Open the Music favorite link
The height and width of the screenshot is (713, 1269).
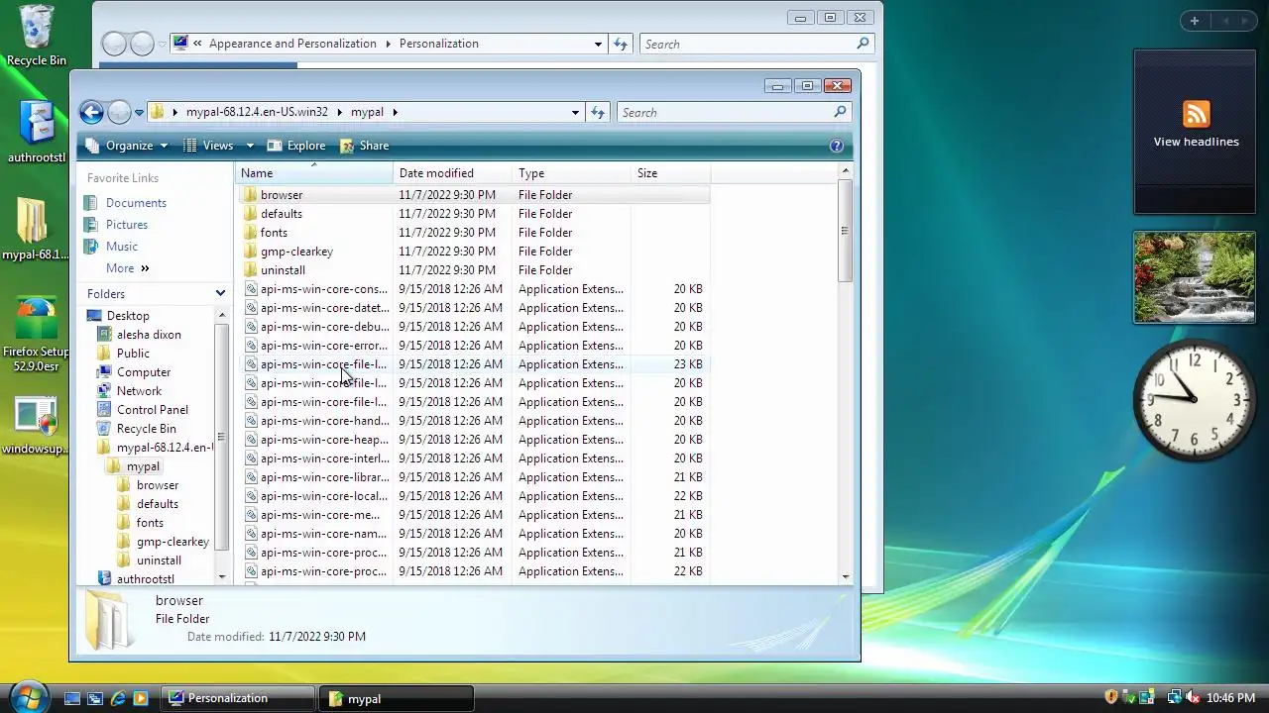122,247
